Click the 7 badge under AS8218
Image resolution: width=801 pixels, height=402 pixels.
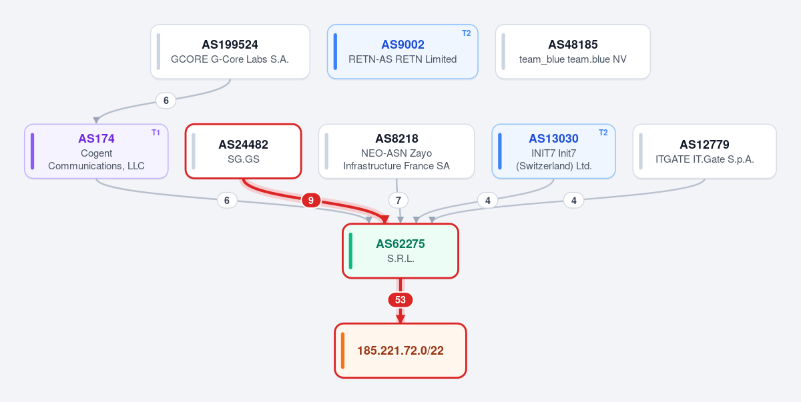398,200
